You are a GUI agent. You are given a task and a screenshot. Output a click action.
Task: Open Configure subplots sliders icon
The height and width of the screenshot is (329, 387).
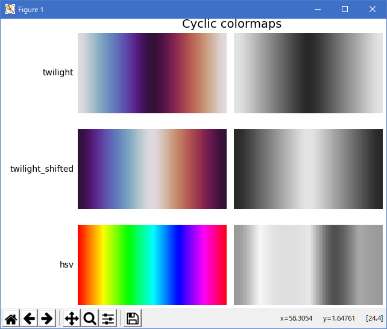pos(108,318)
